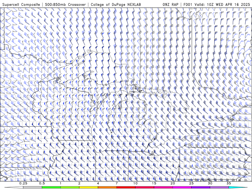The width and height of the screenshot is (252, 189).
Task: Click the "F001 Valid: 10Z WED APR 16 2025" text
Action: (x=217, y=4)
